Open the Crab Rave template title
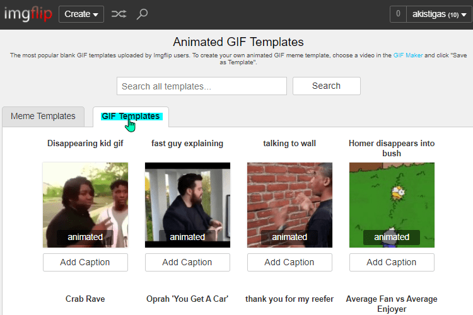The width and height of the screenshot is (473, 315). (85, 299)
